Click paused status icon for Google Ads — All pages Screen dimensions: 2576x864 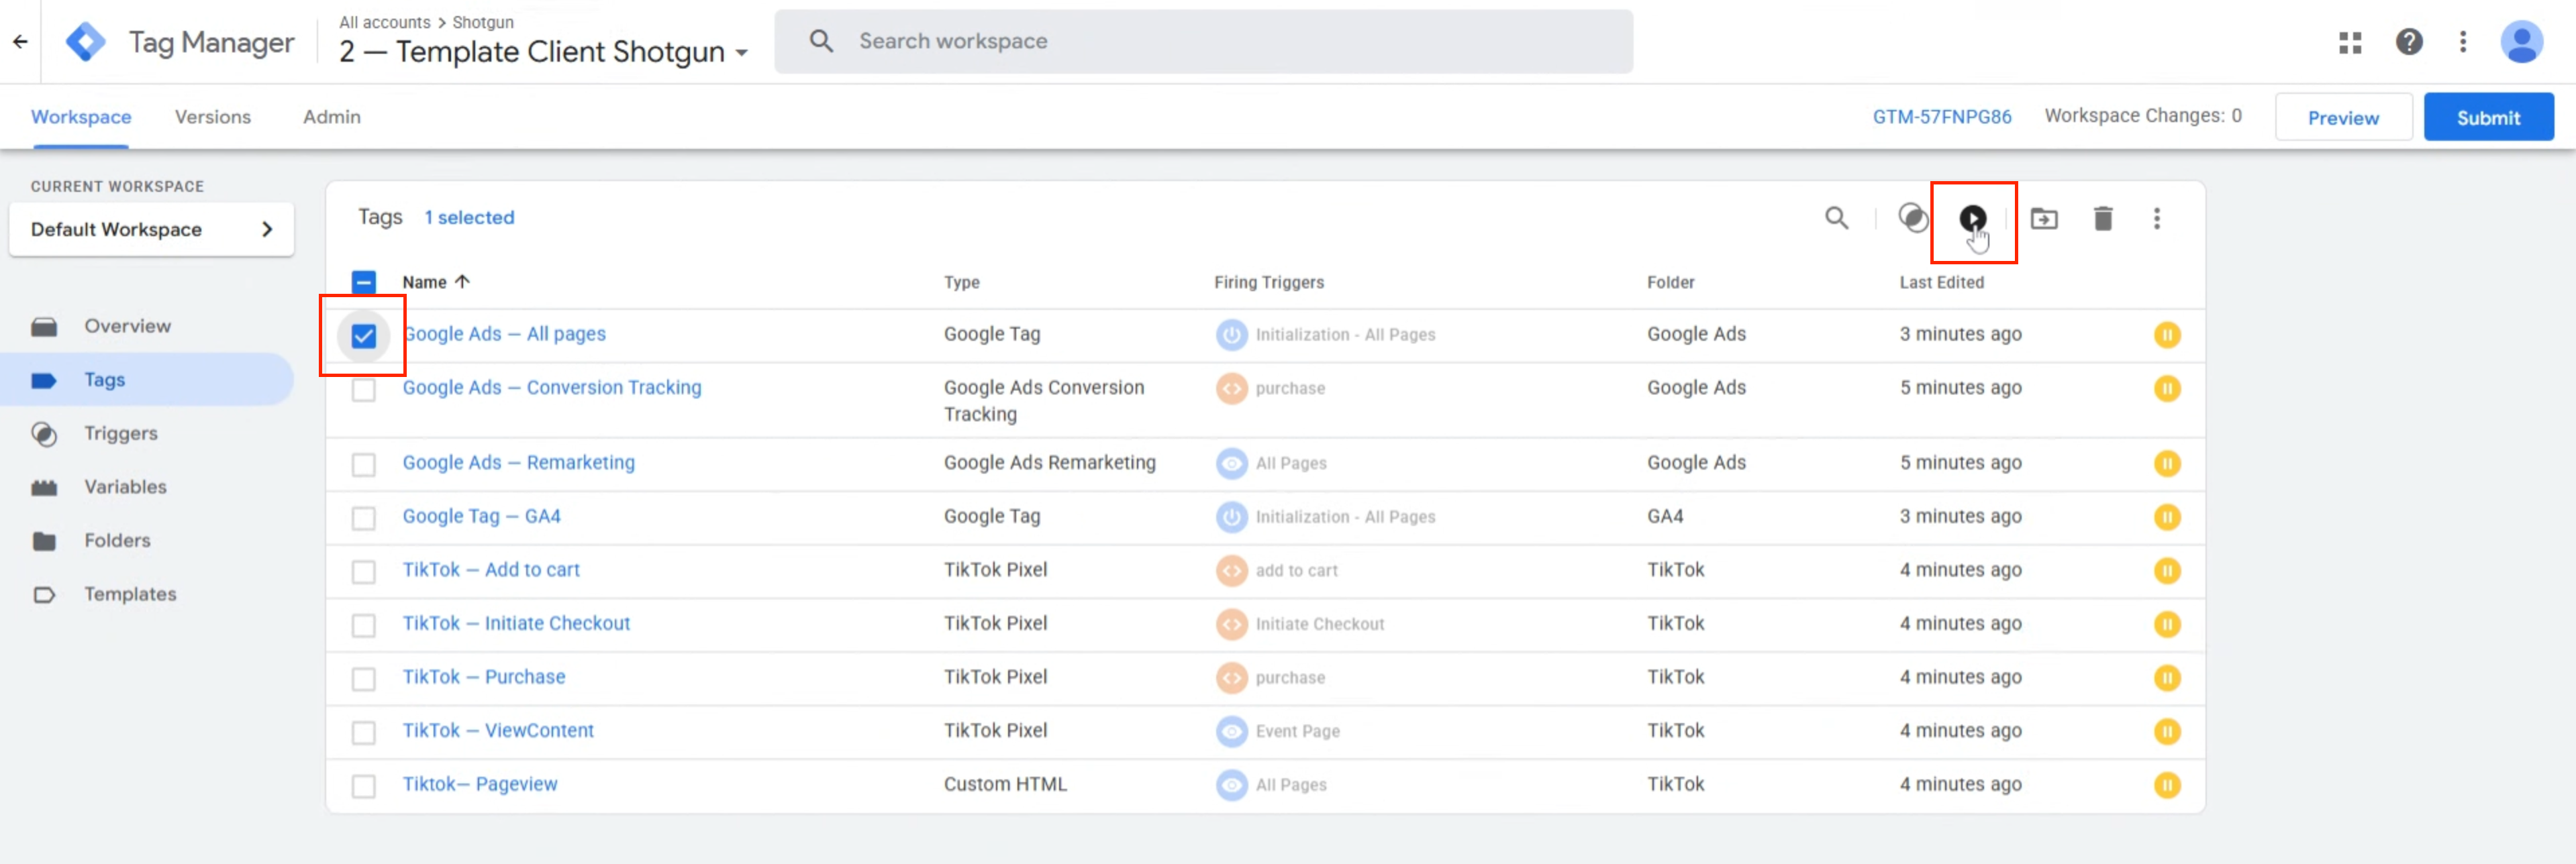click(x=2167, y=335)
